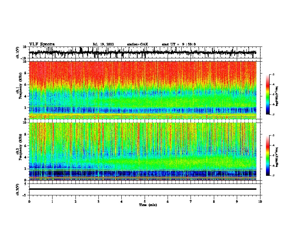Click the ch.2 "Frequency (kHz)" axis label

click(x=21, y=147)
